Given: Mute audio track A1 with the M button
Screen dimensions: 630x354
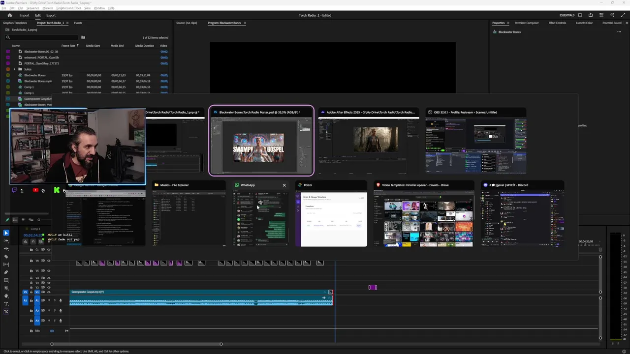Looking at the screenshot, I should 49,300.
